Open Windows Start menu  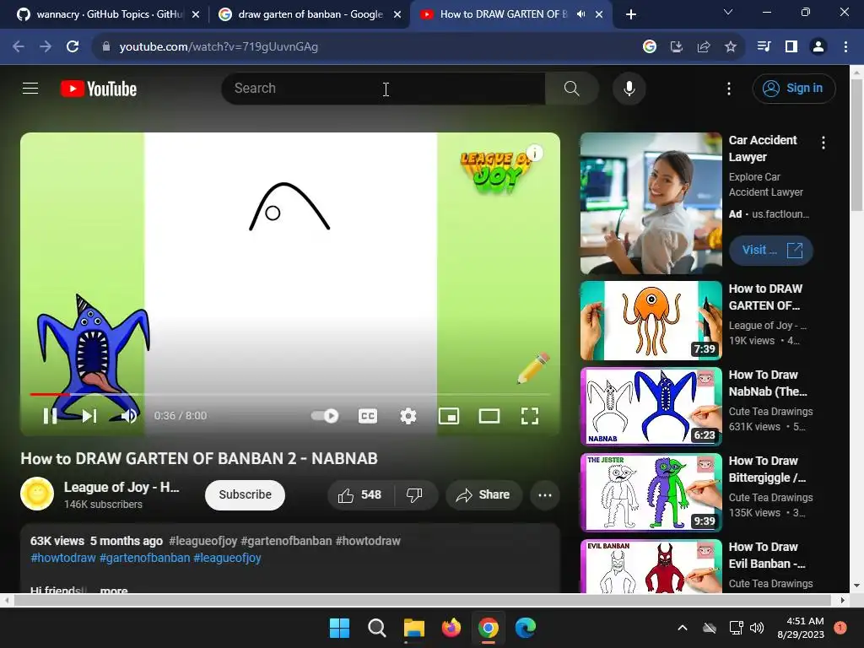point(339,628)
